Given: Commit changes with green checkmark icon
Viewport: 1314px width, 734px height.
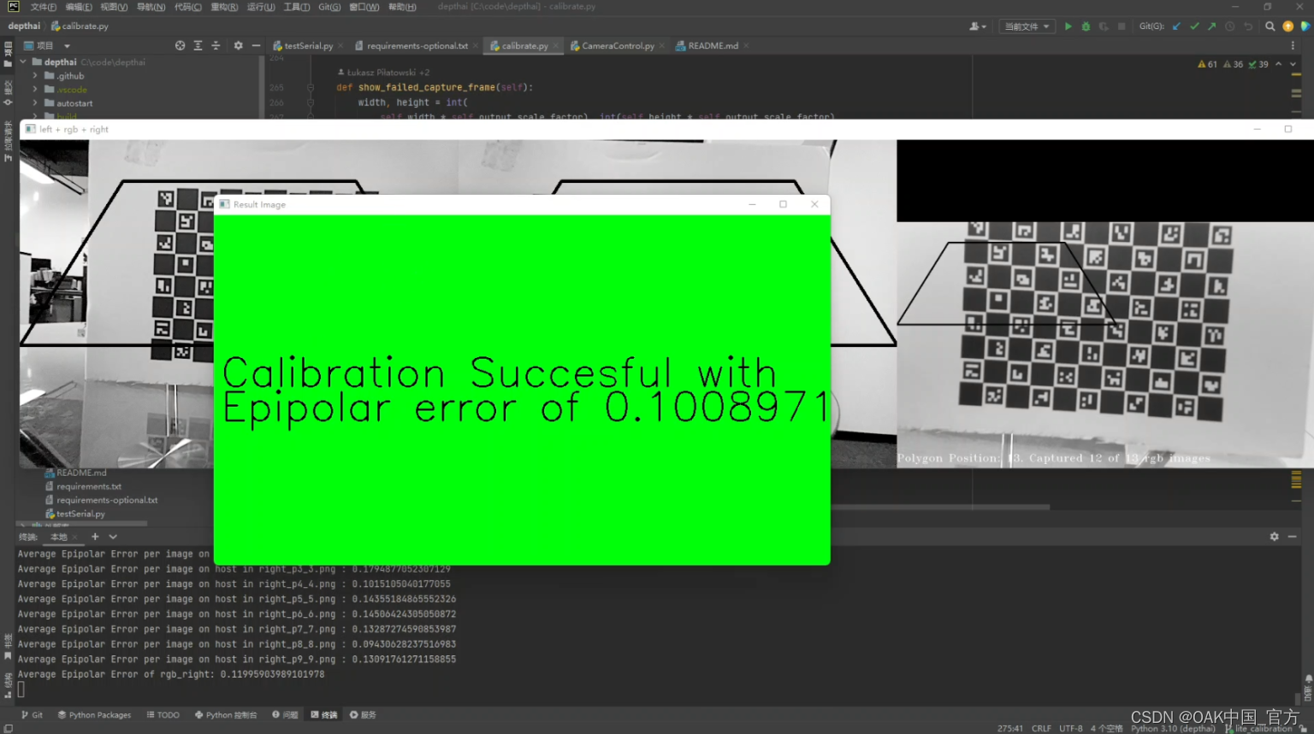Looking at the screenshot, I should pyautogui.click(x=1194, y=26).
